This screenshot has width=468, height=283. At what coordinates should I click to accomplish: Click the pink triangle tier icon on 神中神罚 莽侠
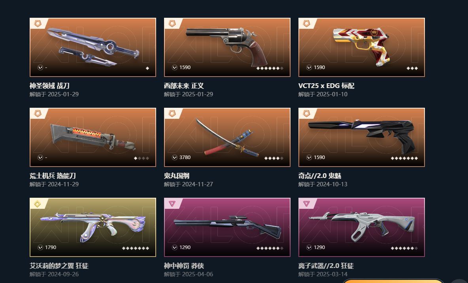tap(172, 204)
